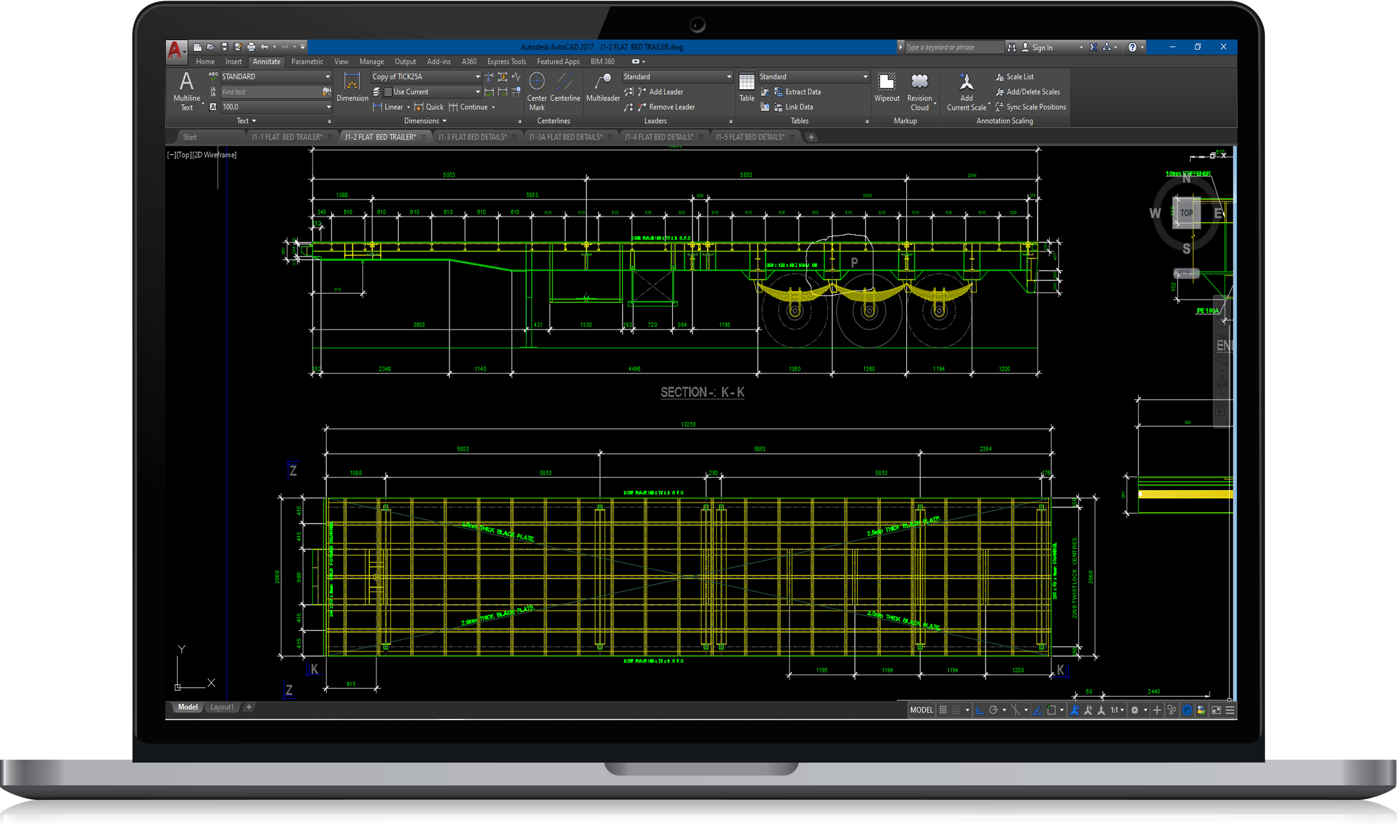Switch to the Insert ribbon tab

click(x=233, y=62)
